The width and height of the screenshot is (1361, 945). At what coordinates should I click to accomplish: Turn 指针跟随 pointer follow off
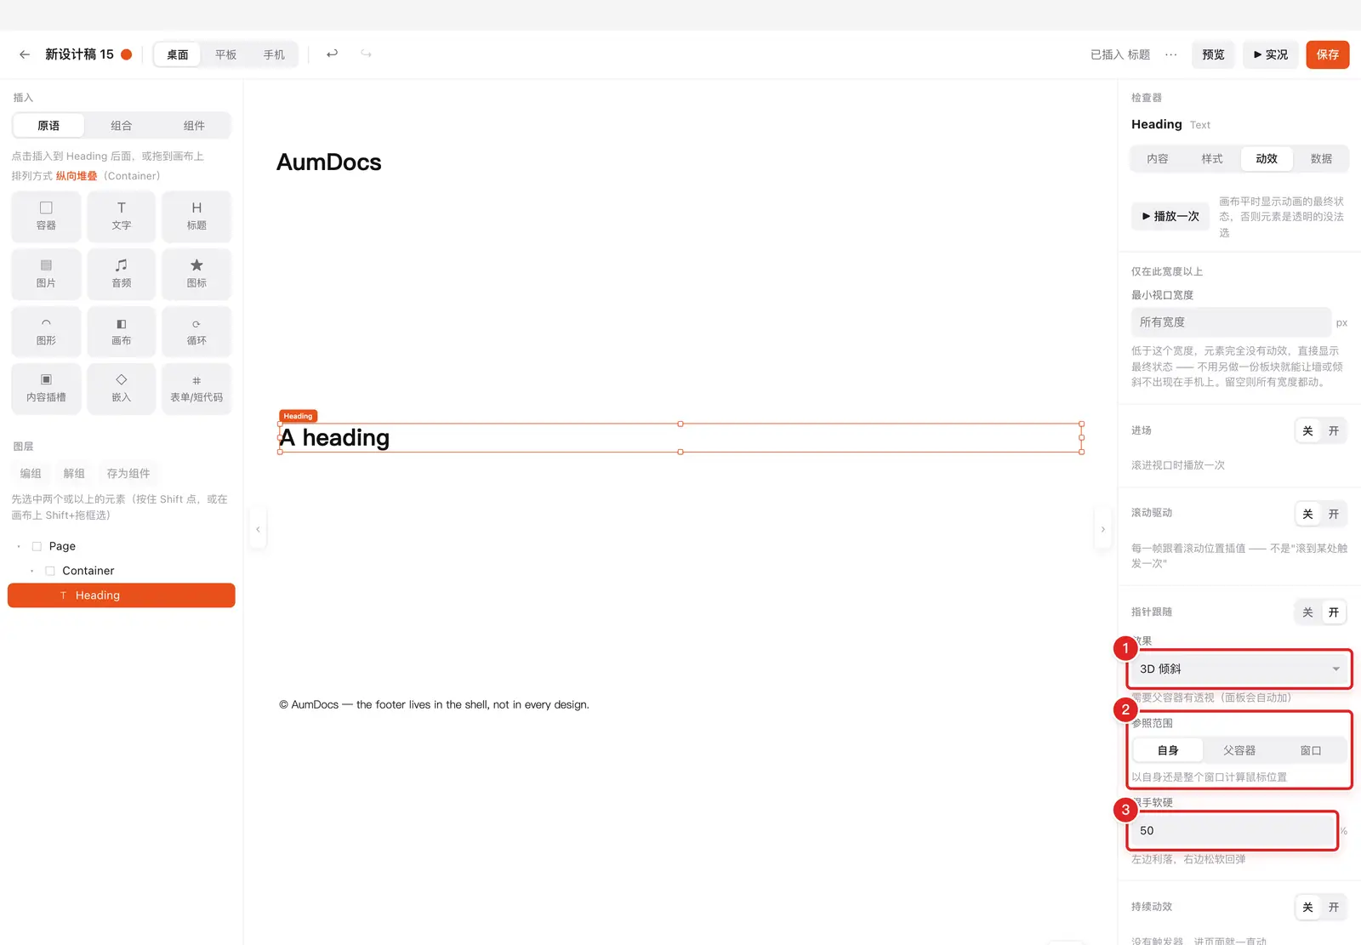[1307, 612]
